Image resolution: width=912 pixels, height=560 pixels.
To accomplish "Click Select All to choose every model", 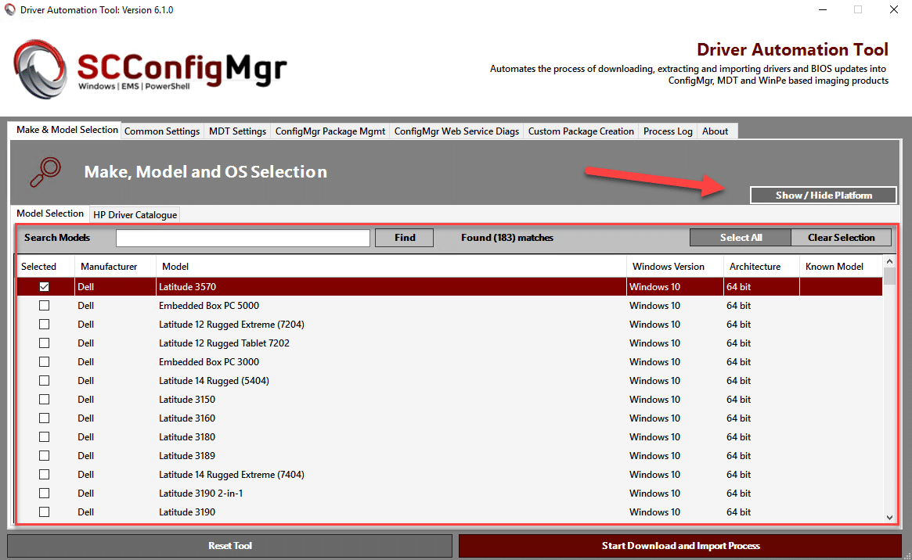I will (x=740, y=237).
